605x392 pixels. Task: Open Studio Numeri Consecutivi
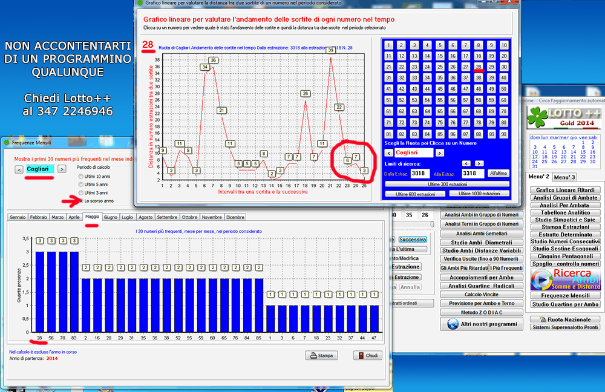(x=565, y=241)
